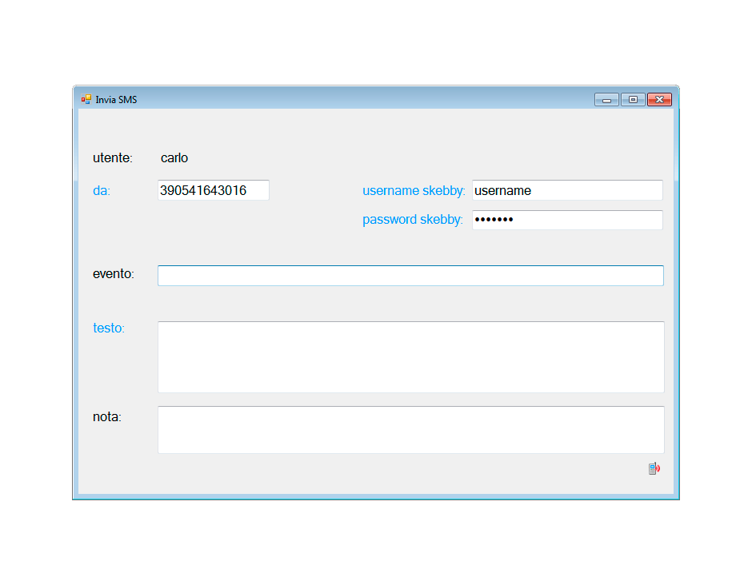The height and width of the screenshot is (585, 752).
Task: Close the Invia SMS window
Action: click(659, 100)
